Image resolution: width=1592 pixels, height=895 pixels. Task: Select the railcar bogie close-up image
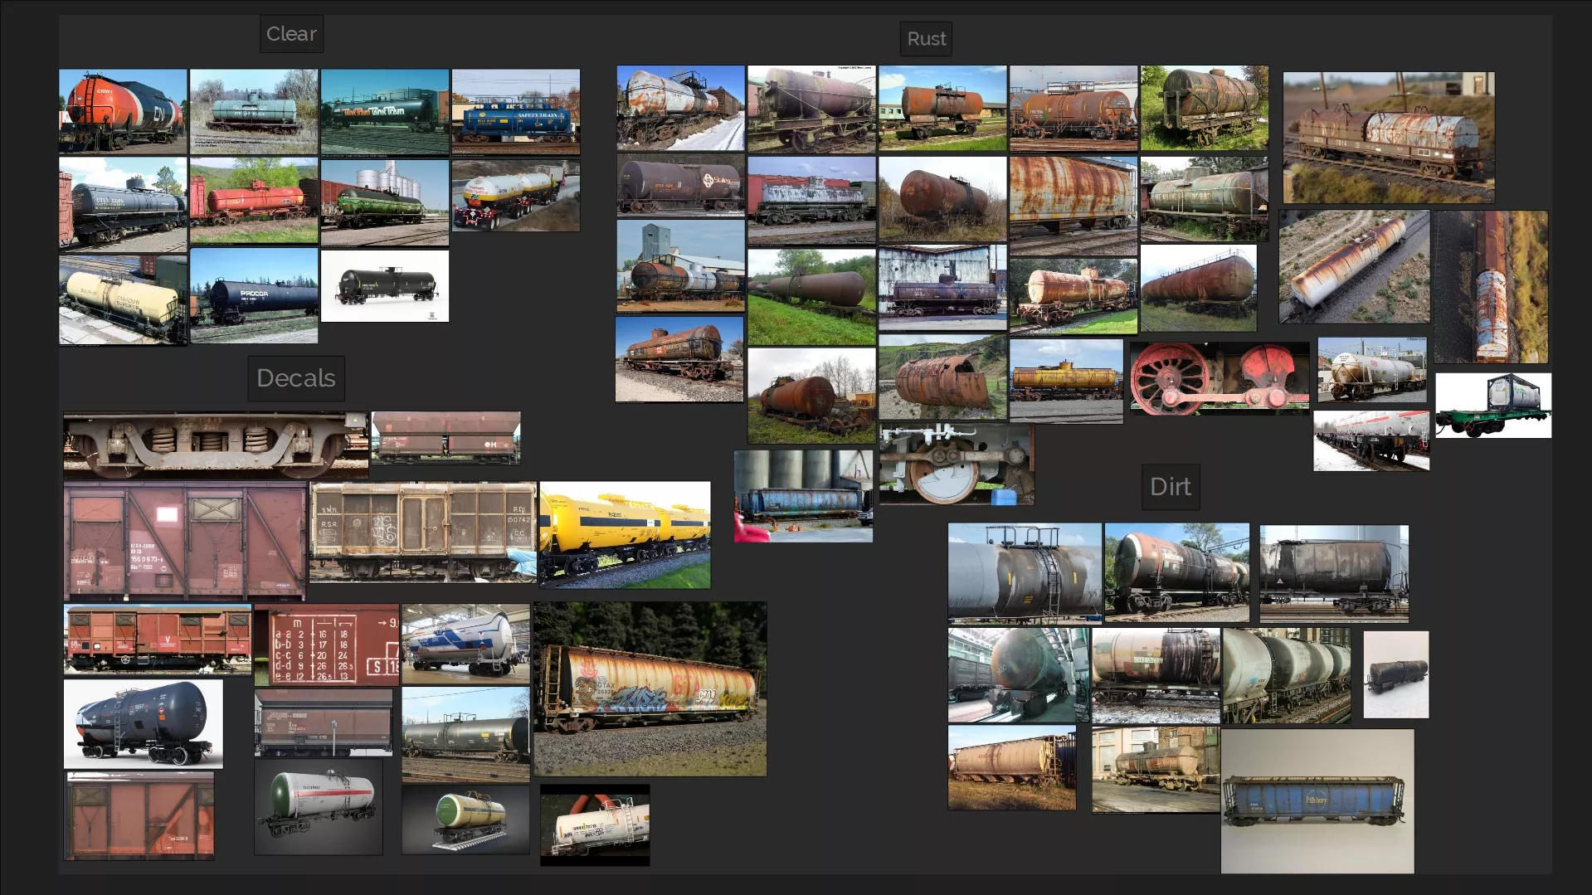(x=216, y=445)
